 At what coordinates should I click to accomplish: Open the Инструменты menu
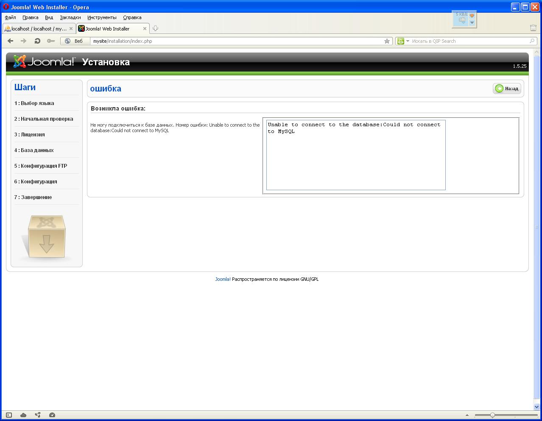coord(102,17)
